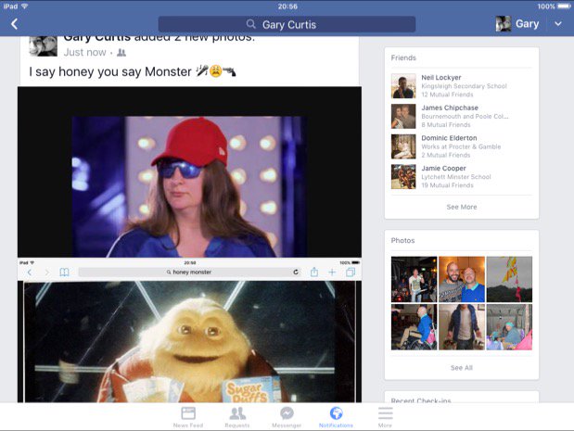The width and height of the screenshot is (574, 431).
Task: Switch to the News Feed tab
Action: pos(188,417)
